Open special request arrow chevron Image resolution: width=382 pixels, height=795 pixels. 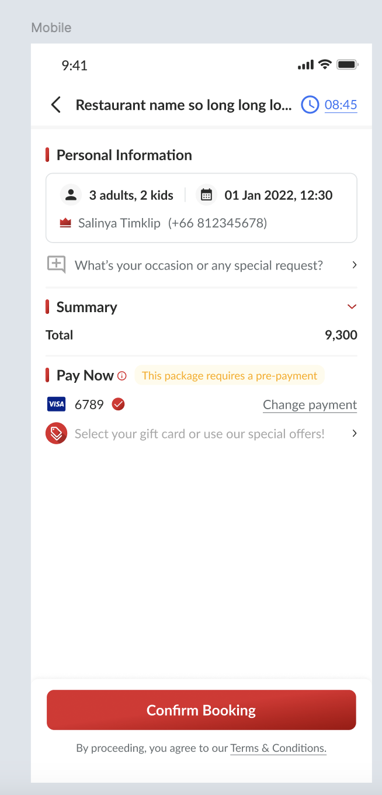(354, 265)
